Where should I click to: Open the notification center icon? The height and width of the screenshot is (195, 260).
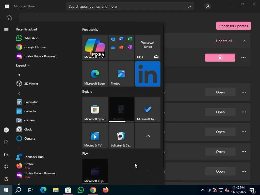click(252, 190)
